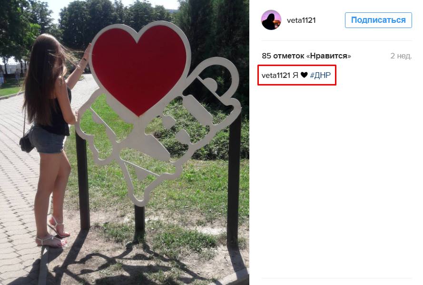Follow the user with the Подписаться button

[x=378, y=20]
